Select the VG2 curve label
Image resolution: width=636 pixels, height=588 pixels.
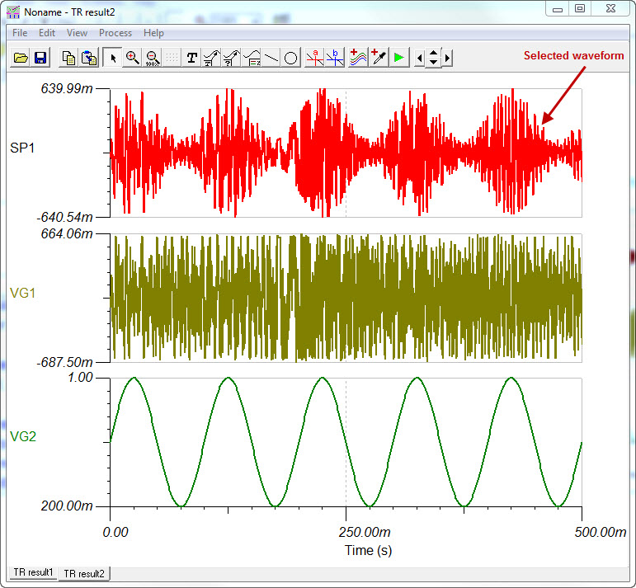[23, 436]
